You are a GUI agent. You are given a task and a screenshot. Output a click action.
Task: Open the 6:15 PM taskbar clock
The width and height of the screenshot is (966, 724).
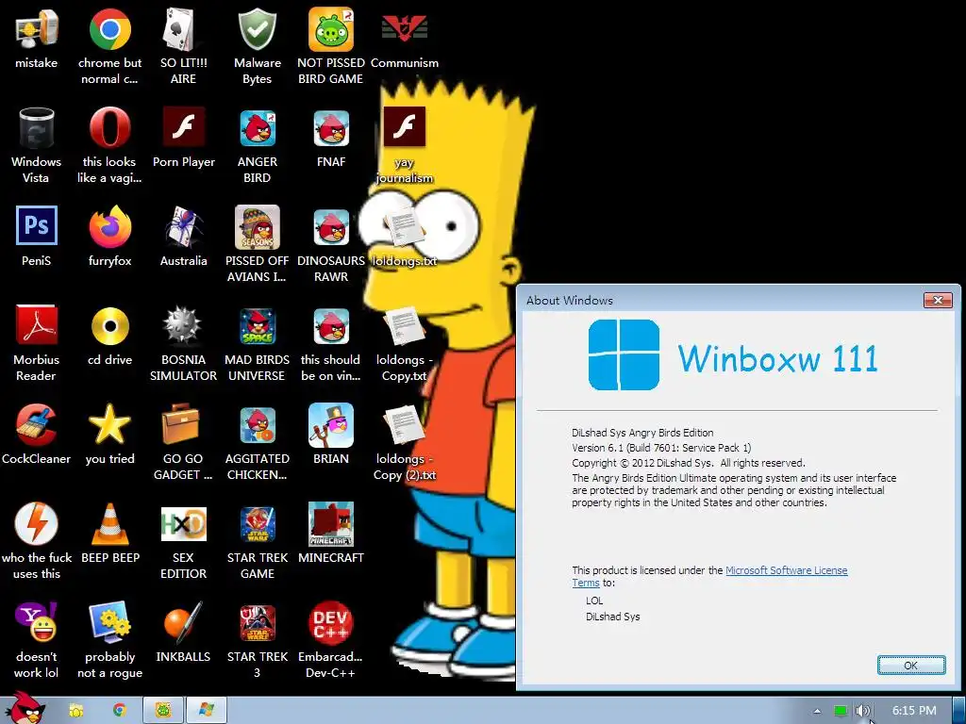tap(913, 711)
